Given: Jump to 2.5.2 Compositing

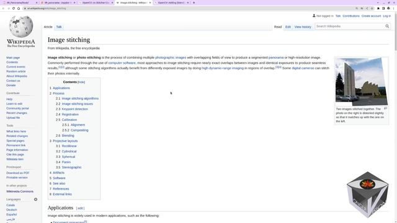Looking at the screenshot, I should coord(75,130).
